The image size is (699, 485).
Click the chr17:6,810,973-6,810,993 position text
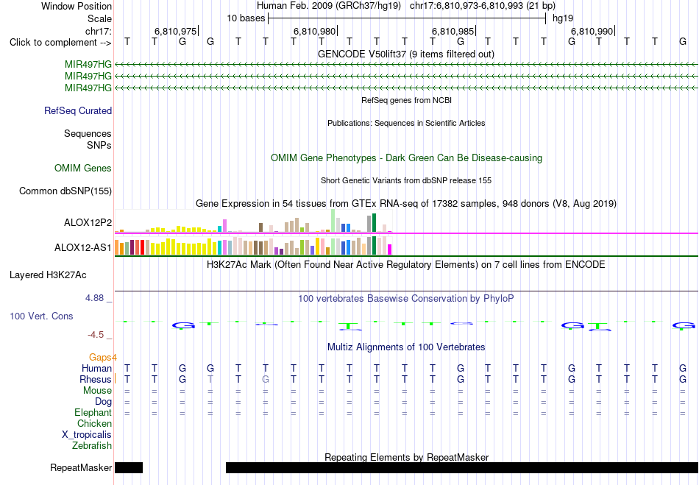point(483,6)
